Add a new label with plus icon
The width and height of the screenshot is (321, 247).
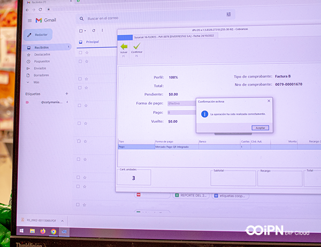[66, 93]
